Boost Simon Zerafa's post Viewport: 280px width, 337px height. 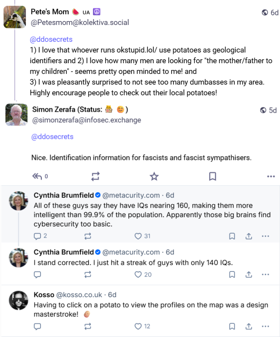95,176
